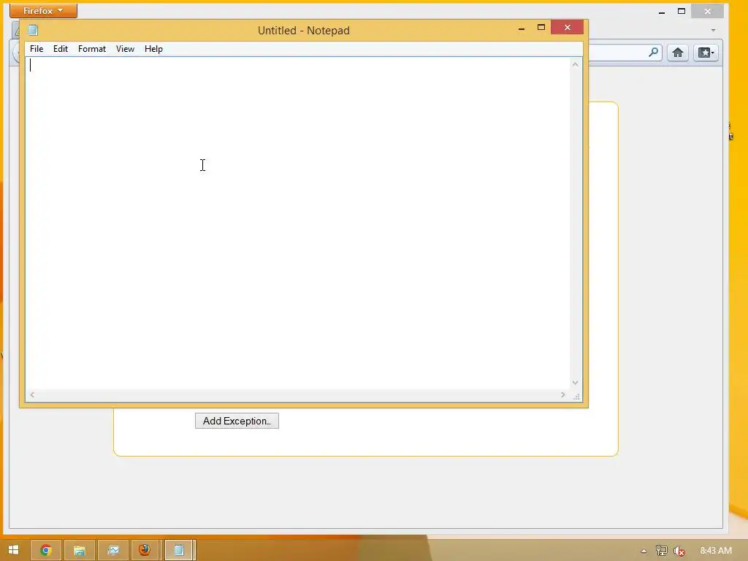Click inside the Notepad text area
This screenshot has width=748, height=561.
(x=297, y=223)
